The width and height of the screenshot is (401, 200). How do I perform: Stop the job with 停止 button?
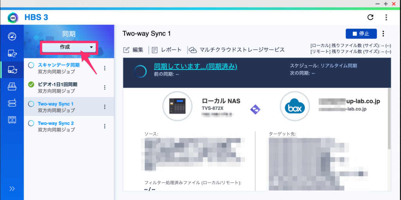(361, 34)
